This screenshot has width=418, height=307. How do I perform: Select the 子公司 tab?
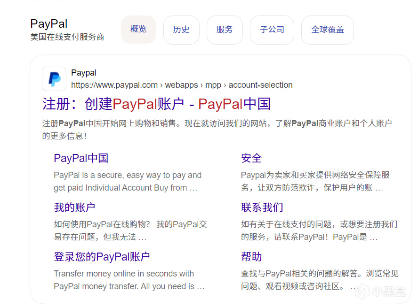pyautogui.click(x=272, y=30)
